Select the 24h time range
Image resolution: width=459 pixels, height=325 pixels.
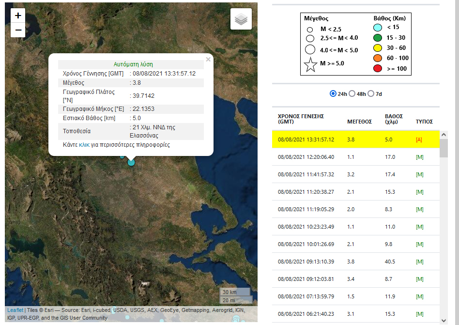[x=333, y=93]
